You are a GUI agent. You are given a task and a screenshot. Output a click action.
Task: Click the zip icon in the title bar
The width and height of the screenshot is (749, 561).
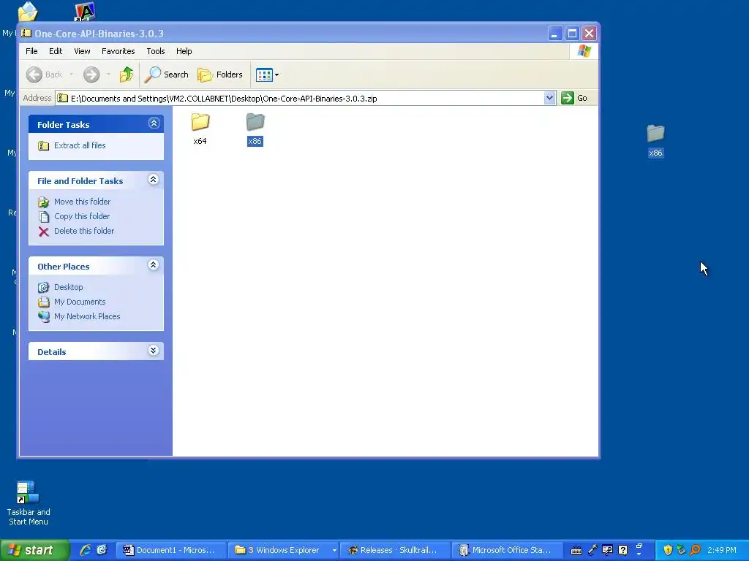[26, 33]
